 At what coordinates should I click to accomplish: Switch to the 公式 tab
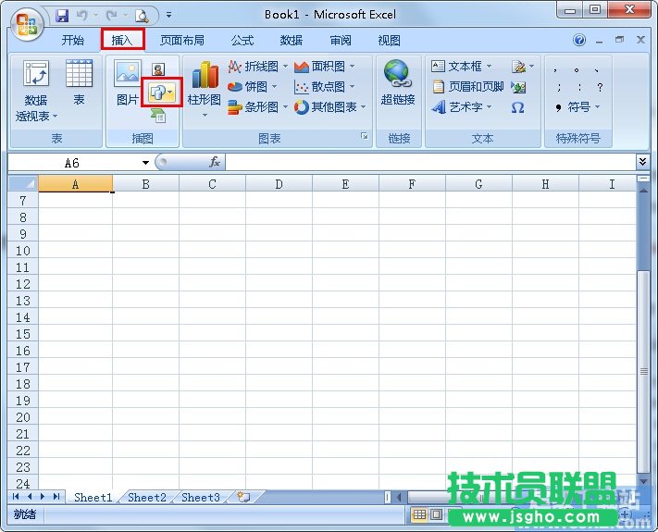[242, 41]
